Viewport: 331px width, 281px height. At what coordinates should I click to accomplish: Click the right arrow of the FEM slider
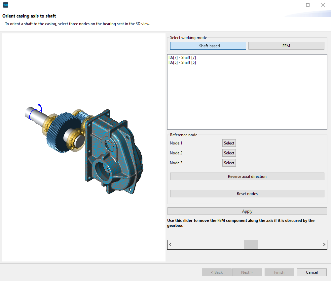[324, 244]
